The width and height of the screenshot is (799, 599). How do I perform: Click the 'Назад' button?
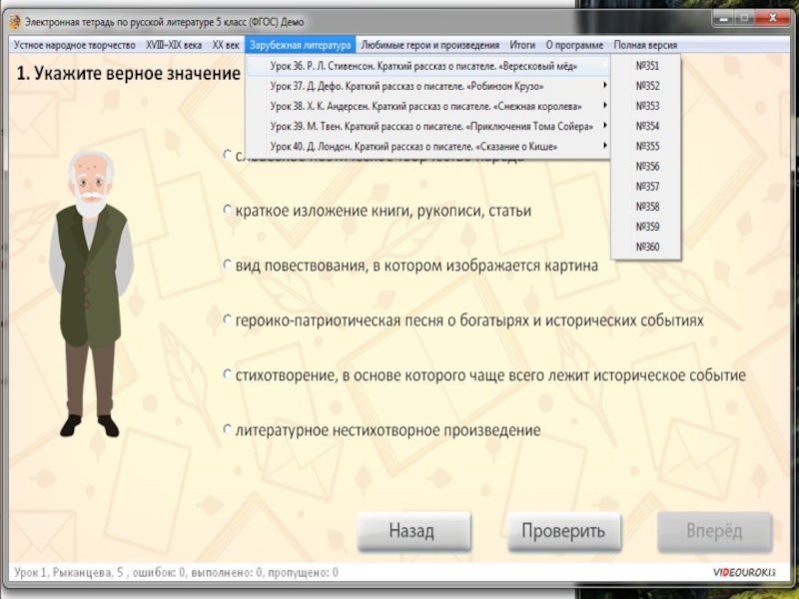pyautogui.click(x=411, y=531)
